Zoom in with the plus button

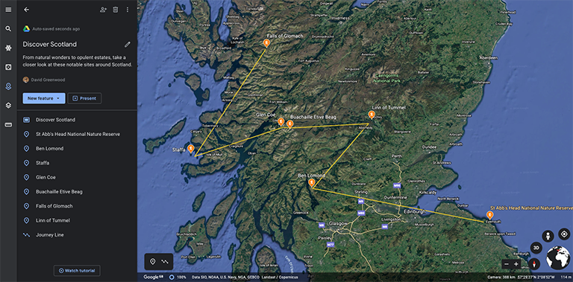(x=516, y=264)
